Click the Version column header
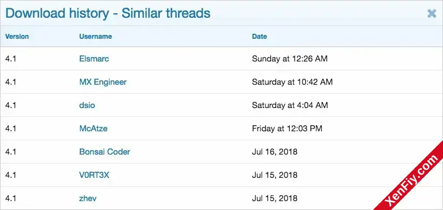Viewport: 443px width, 210px height. (x=17, y=37)
